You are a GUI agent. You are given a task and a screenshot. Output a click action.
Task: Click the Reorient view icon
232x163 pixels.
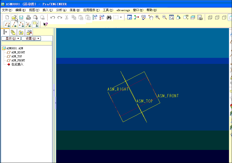click(x=179, y=17)
